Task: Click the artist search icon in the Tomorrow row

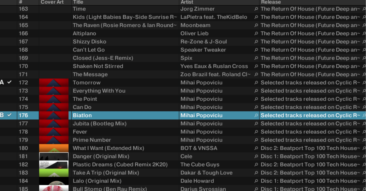Action: click(x=256, y=83)
